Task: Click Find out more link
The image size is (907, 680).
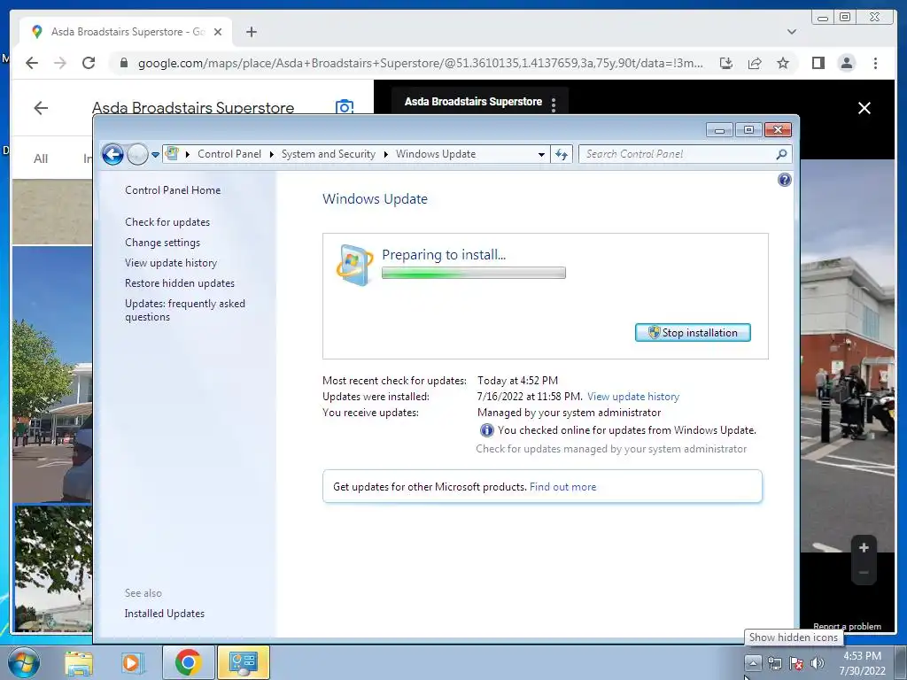Action: (562, 487)
